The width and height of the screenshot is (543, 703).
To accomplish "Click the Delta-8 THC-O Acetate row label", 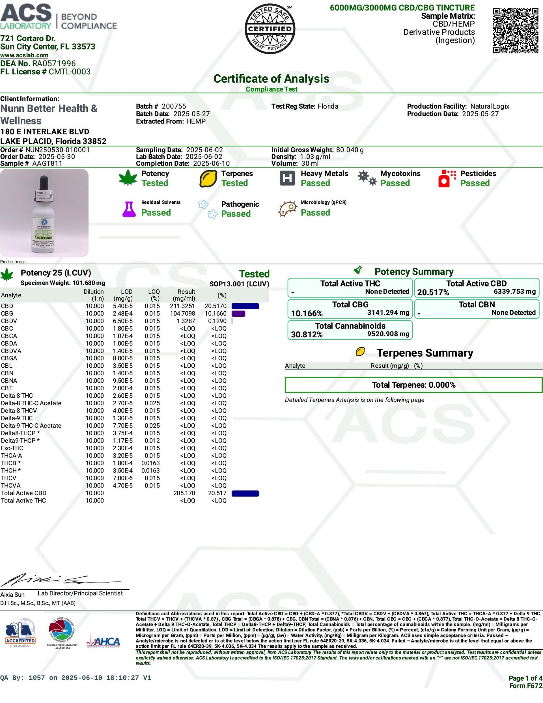I will pyautogui.click(x=31, y=403).
